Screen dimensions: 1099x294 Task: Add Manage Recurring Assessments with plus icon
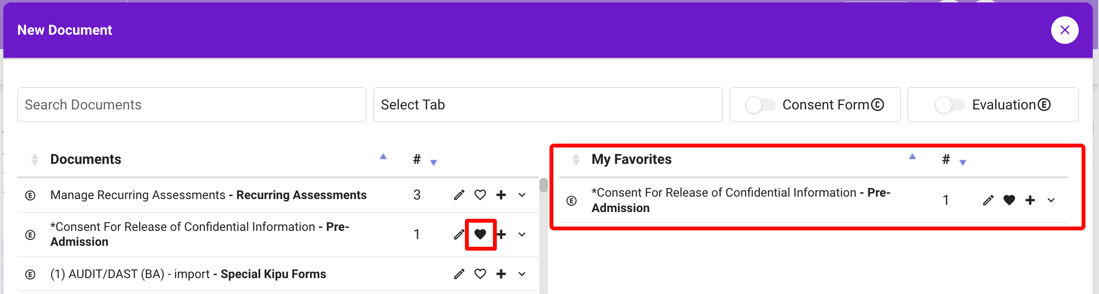click(x=501, y=195)
